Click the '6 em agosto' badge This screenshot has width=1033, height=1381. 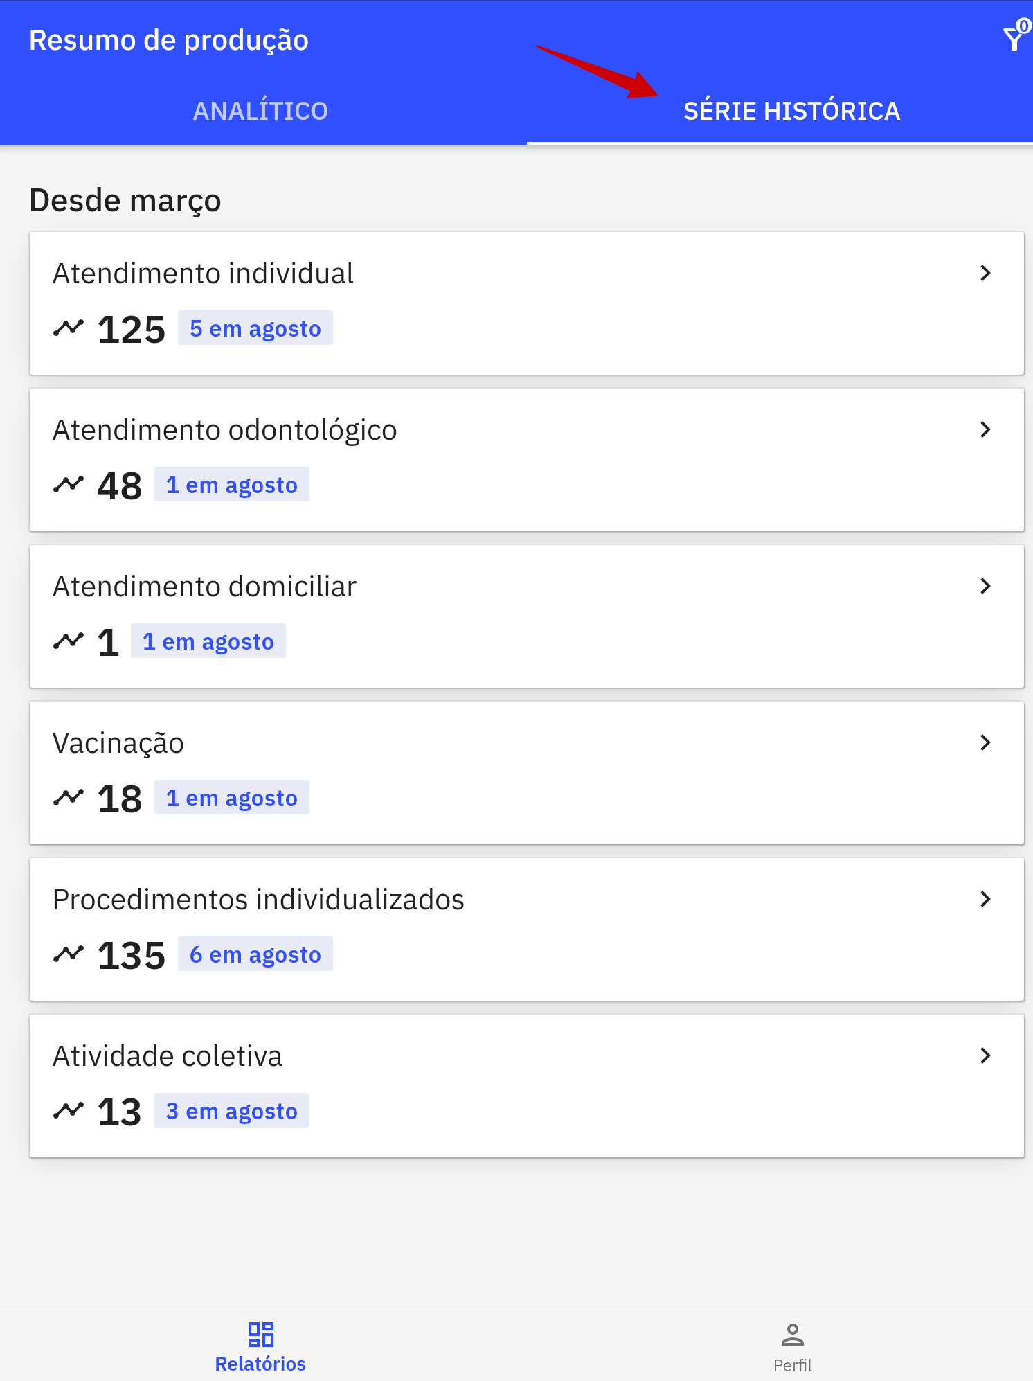255,954
